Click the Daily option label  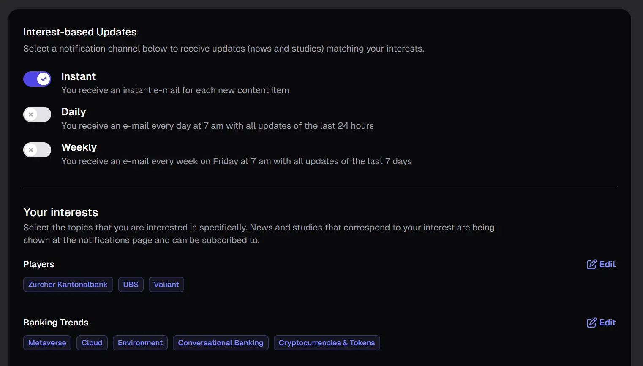coord(74,112)
